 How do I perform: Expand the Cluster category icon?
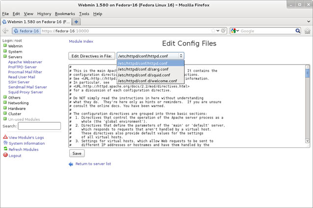pyautogui.click(x=5, y=114)
